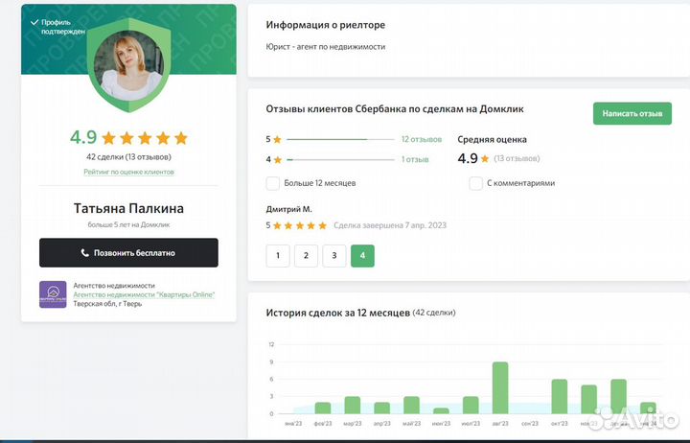Screen dimensions: 690x443
Task: Go to reviews page 1
Action: point(278,255)
